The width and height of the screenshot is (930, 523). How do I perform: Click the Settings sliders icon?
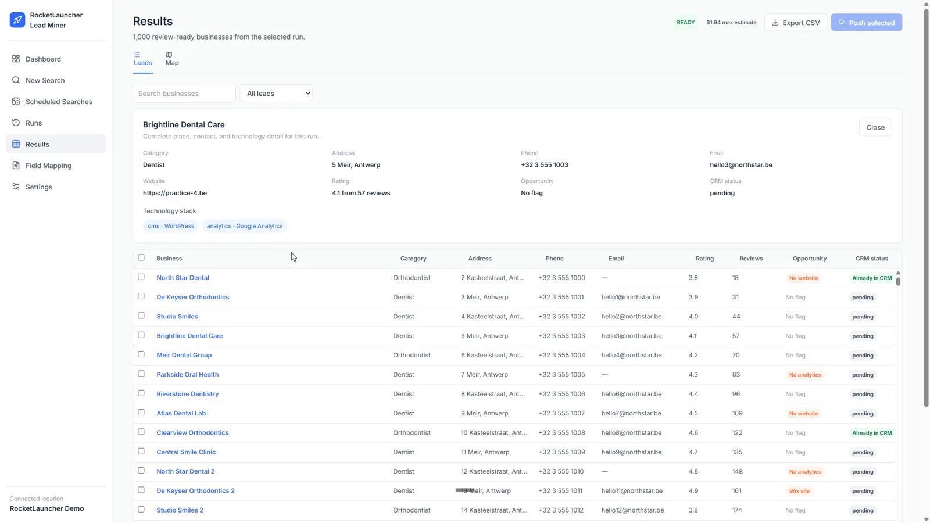click(16, 187)
